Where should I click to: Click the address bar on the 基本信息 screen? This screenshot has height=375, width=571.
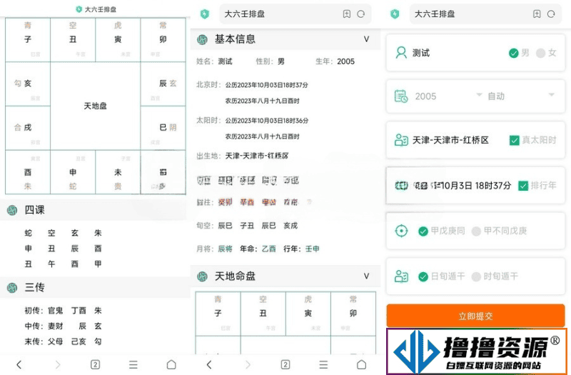tap(295, 14)
